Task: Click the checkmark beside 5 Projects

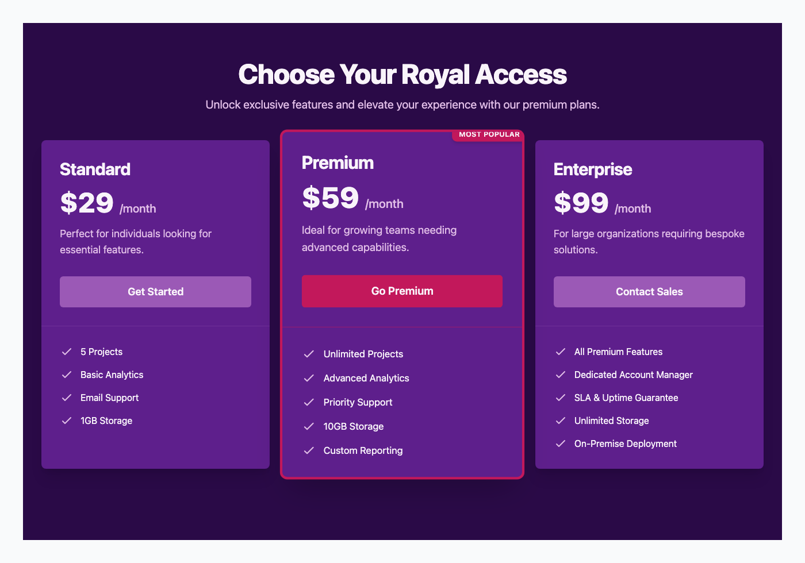Action: point(66,352)
